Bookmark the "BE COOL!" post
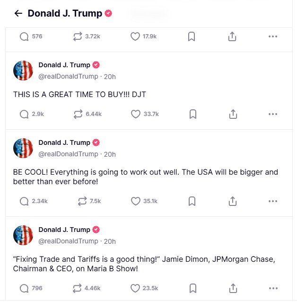 (x=192, y=201)
